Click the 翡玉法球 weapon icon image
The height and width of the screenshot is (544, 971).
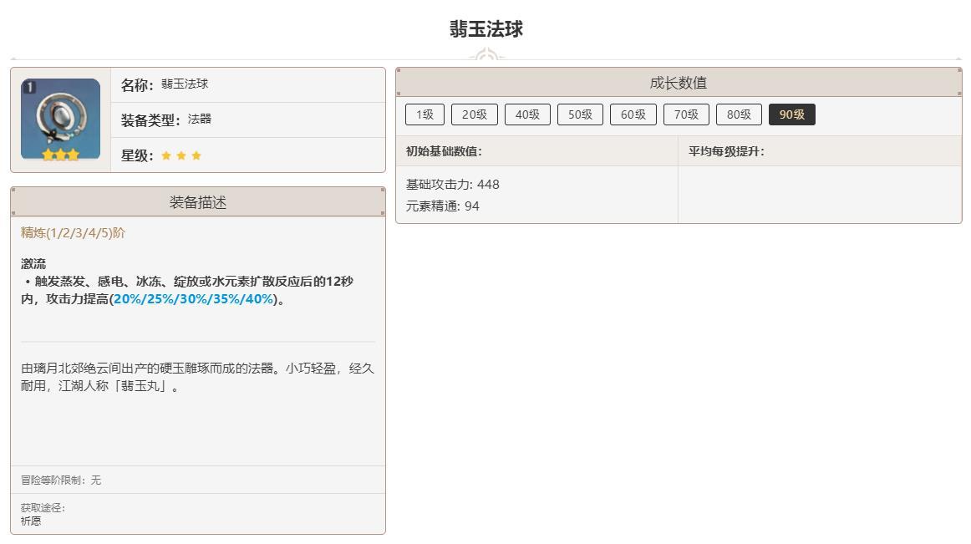click(60, 118)
